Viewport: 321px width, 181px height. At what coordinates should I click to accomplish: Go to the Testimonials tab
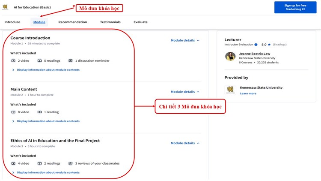[110, 22]
